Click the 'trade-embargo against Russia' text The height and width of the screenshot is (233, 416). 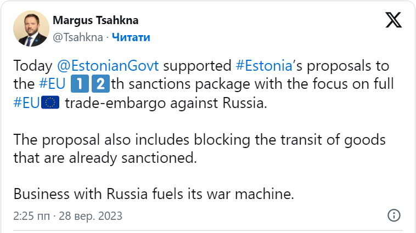[166, 103]
